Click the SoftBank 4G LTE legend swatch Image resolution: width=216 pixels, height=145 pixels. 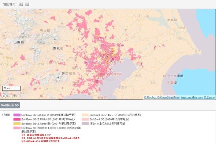point(85,115)
